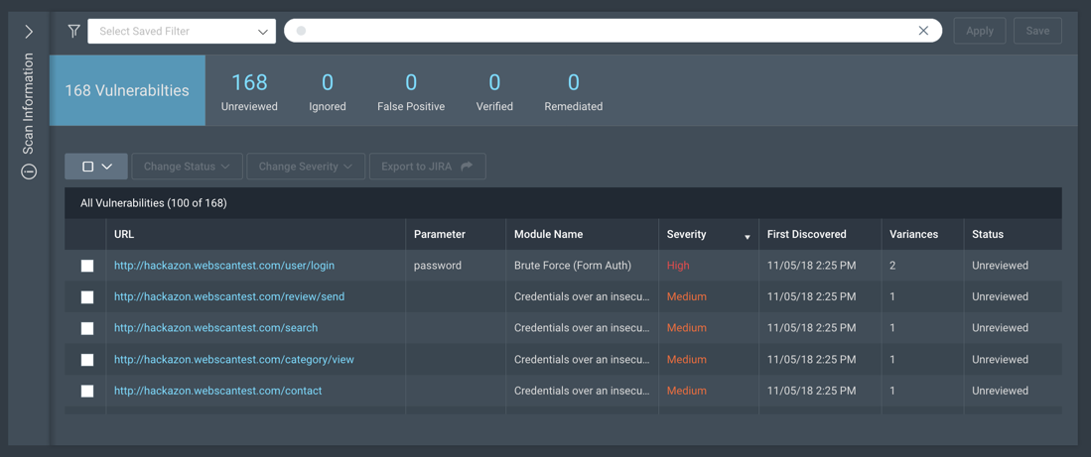Expand the Change Severity dropdown

[305, 167]
